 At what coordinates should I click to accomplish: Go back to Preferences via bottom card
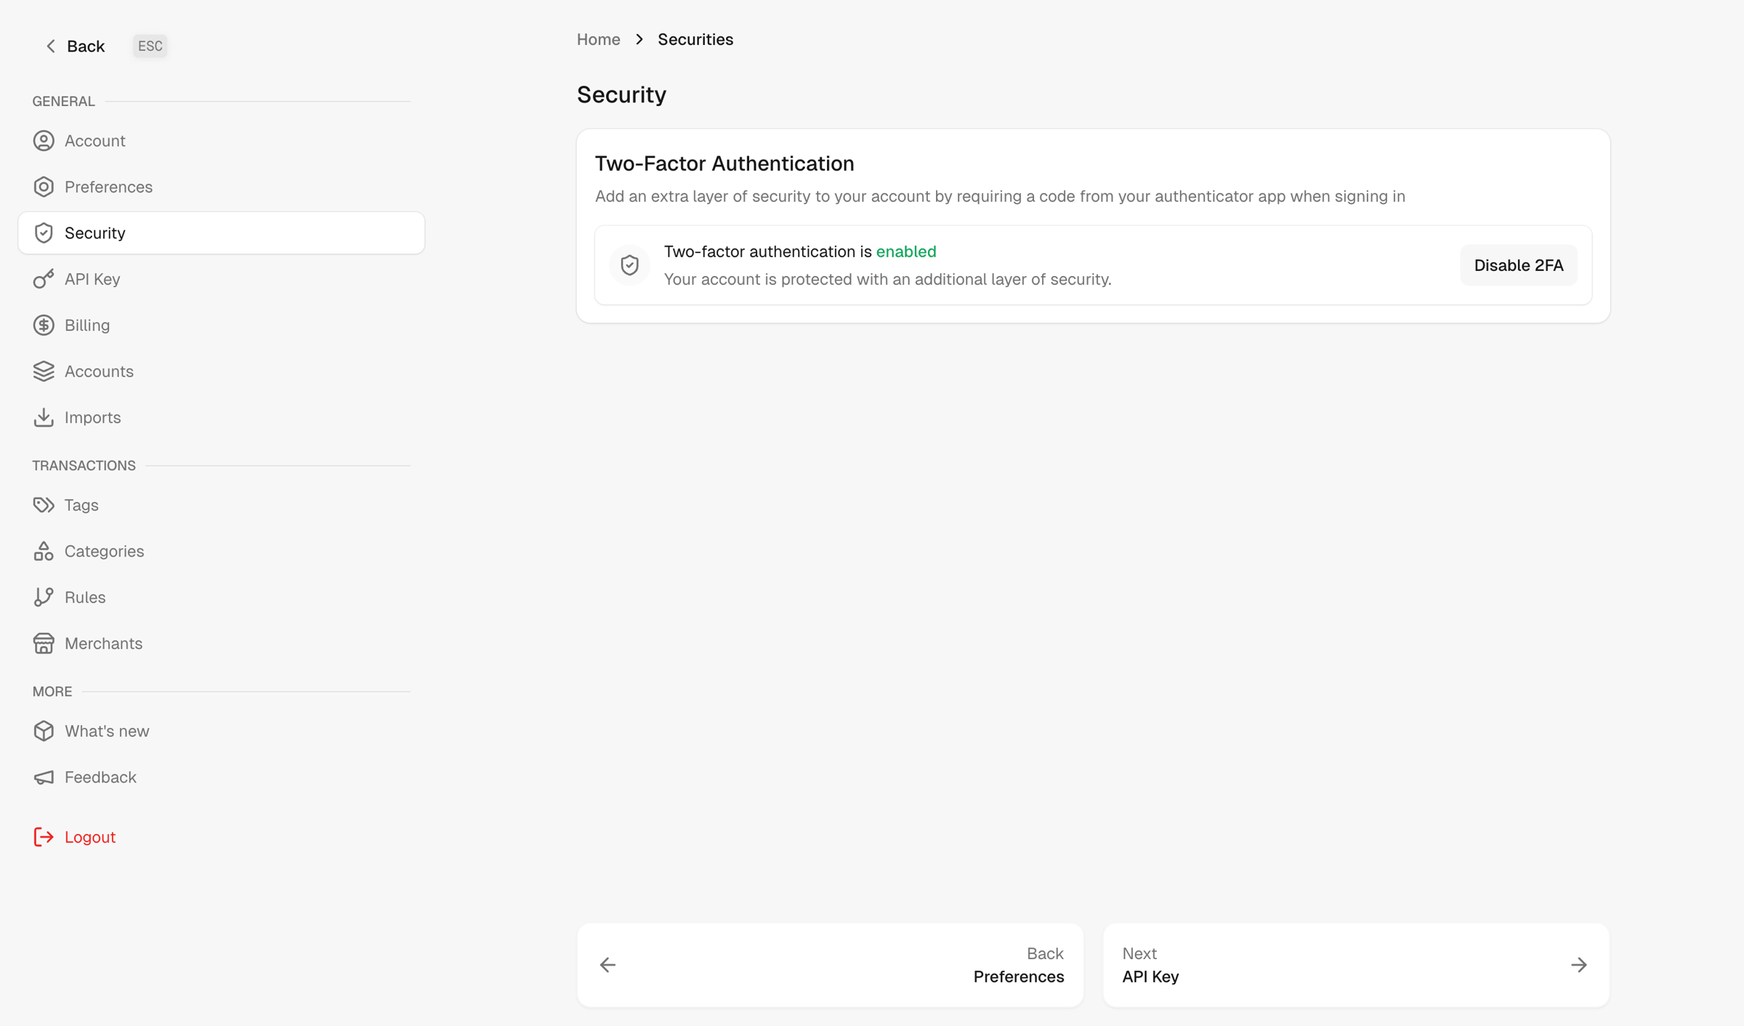pyautogui.click(x=830, y=965)
